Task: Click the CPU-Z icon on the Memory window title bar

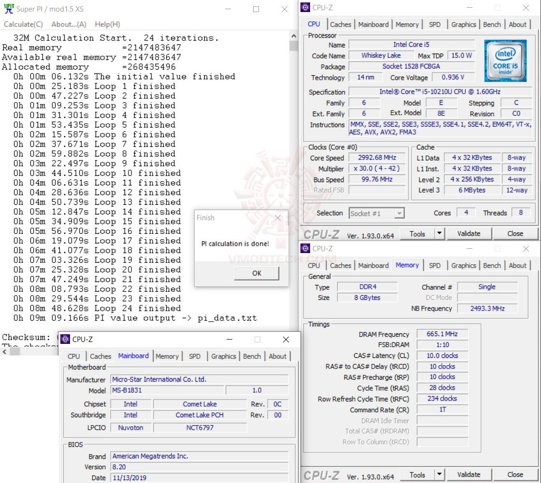Action: point(305,249)
